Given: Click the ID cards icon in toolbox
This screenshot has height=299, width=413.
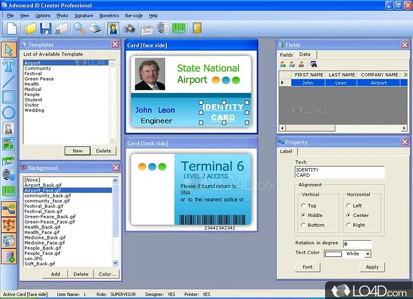Looking at the screenshot, I should click(9, 241).
